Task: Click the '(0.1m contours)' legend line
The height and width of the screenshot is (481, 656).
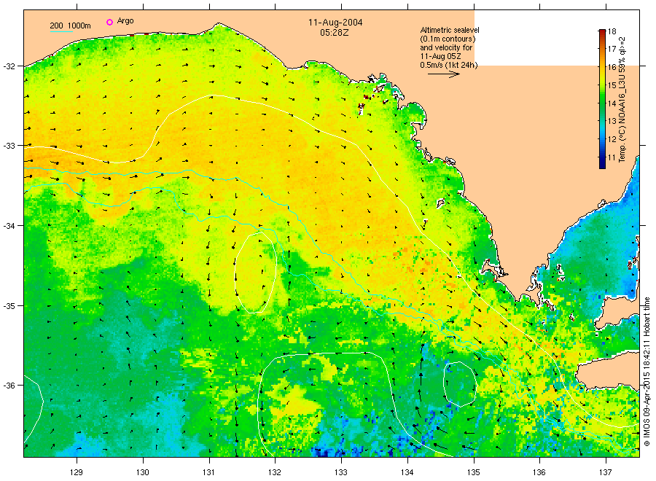Action: tap(448, 39)
